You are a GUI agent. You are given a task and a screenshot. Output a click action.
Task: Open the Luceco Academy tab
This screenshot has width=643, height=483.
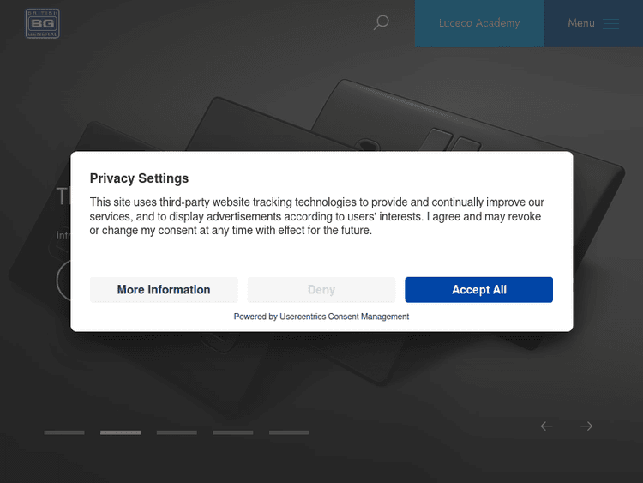coord(479,23)
